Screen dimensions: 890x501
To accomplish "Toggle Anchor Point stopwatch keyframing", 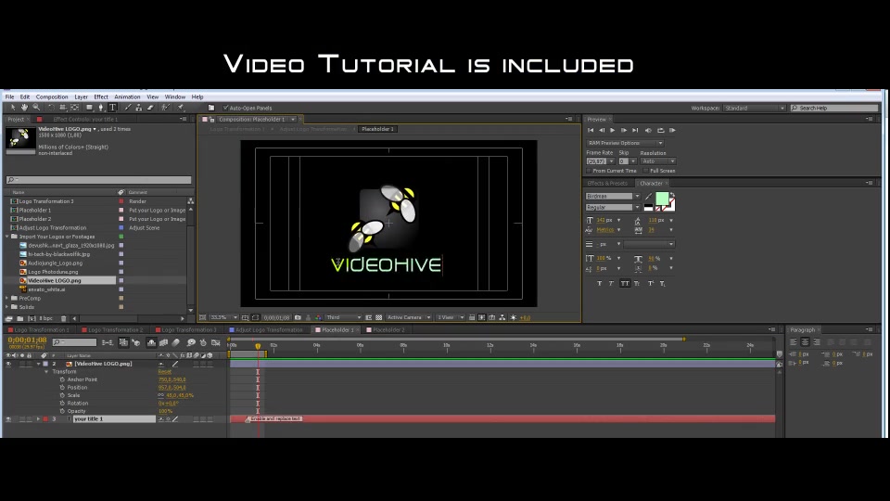I will click(x=62, y=379).
